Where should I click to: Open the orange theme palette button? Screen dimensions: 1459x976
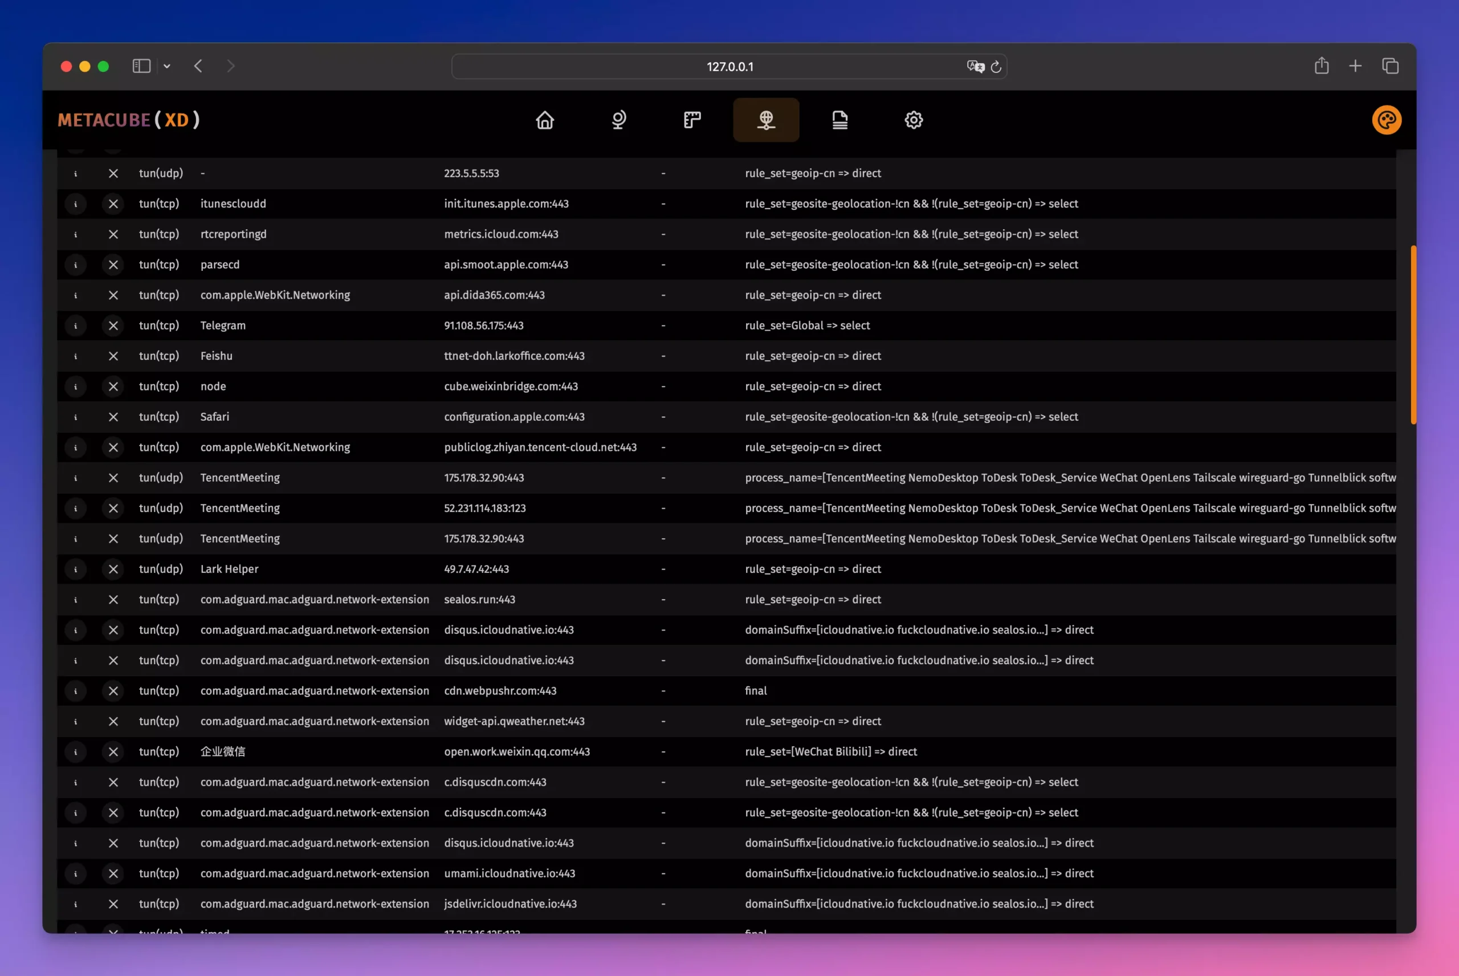tap(1386, 120)
